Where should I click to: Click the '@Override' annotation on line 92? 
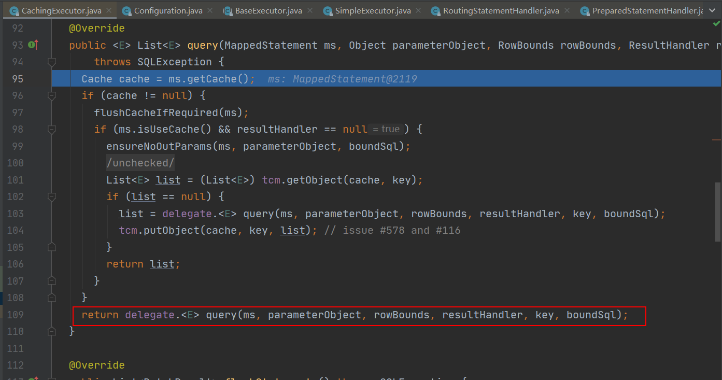pos(97,28)
